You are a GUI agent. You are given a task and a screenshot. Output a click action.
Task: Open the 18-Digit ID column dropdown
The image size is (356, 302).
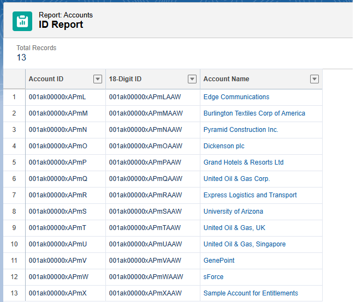point(192,79)
